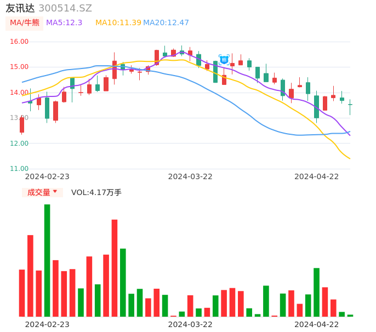Click the 友讯达 stock name title
This screenshot has width=376, height=332.
20,8
